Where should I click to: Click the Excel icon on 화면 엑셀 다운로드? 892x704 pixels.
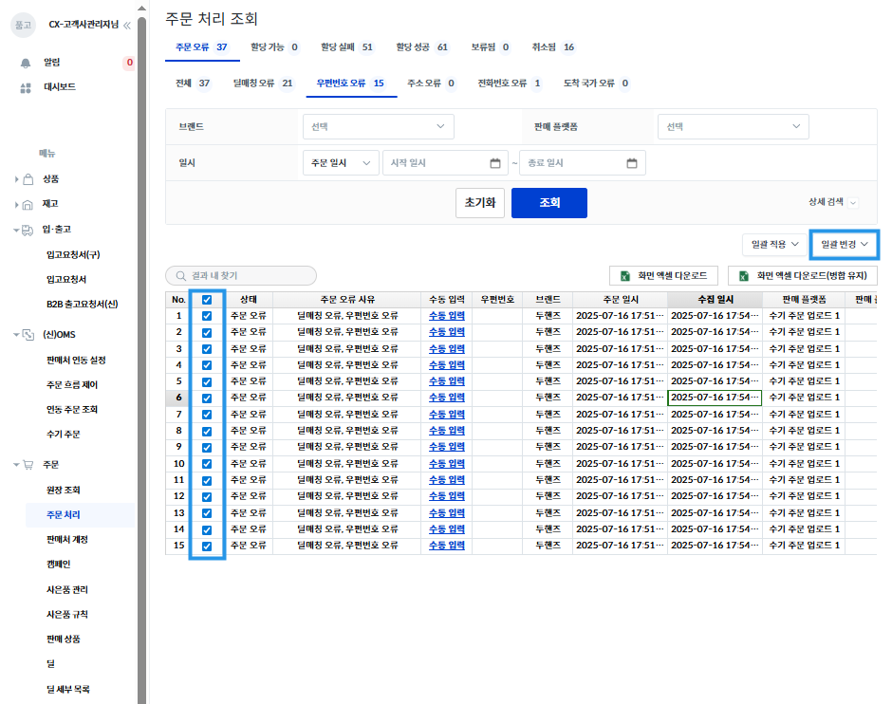tap(626, 276)
